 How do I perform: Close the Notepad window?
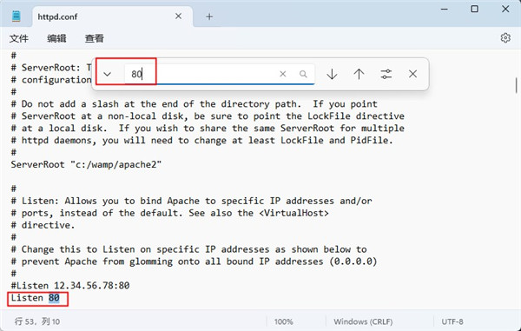(x=505, y=9)
